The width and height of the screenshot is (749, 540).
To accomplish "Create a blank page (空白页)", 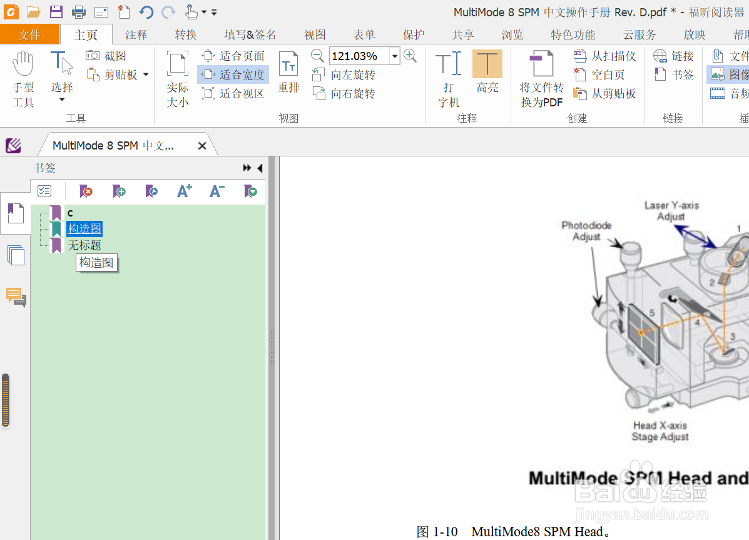I will [599, 74].
